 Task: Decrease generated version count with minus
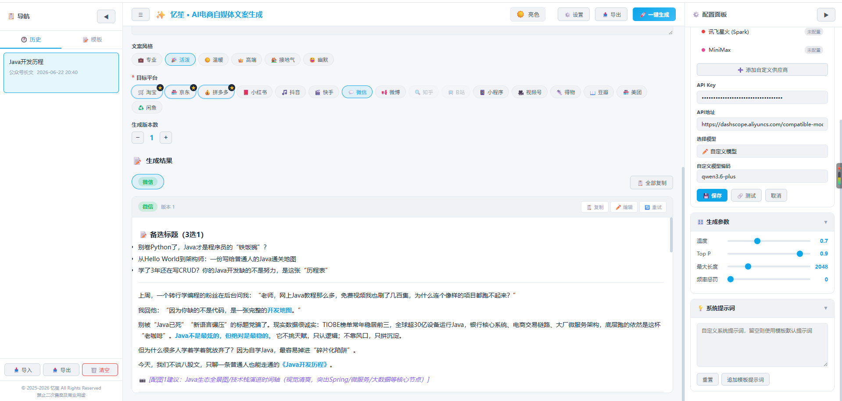coord(138,138)
